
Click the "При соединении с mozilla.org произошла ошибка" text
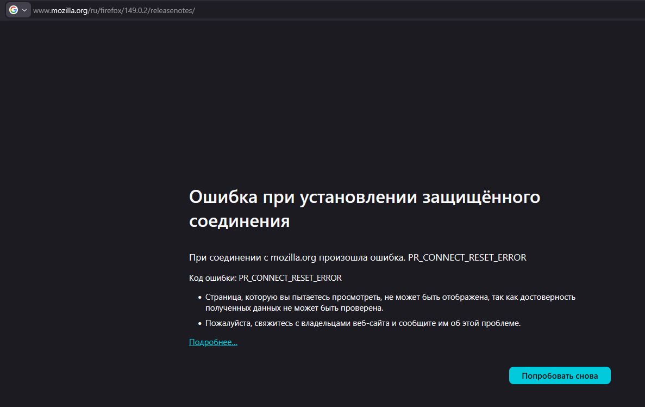(297, 257)
